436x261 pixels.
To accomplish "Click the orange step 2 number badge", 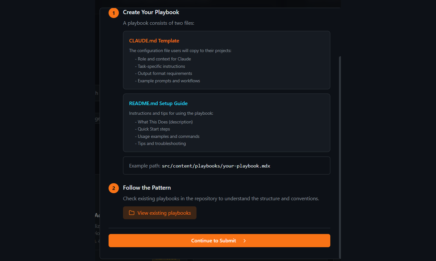I will point(113,188).
